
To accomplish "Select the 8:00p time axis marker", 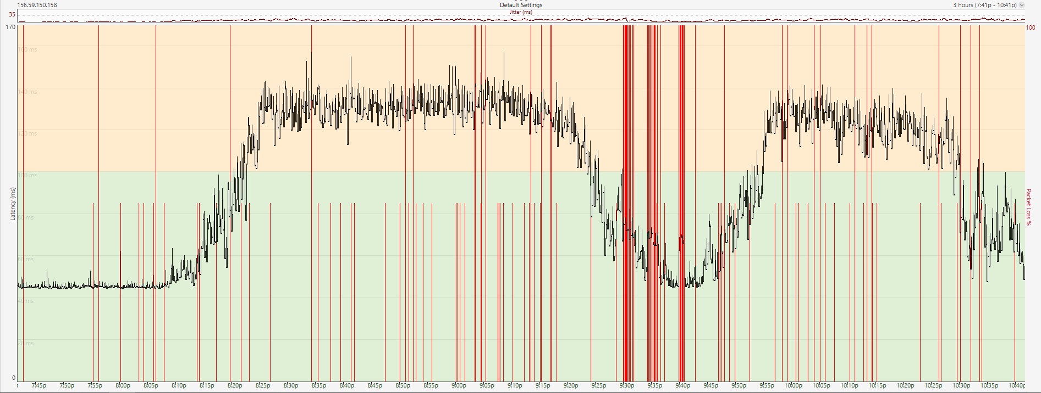I will pos(123,385).
